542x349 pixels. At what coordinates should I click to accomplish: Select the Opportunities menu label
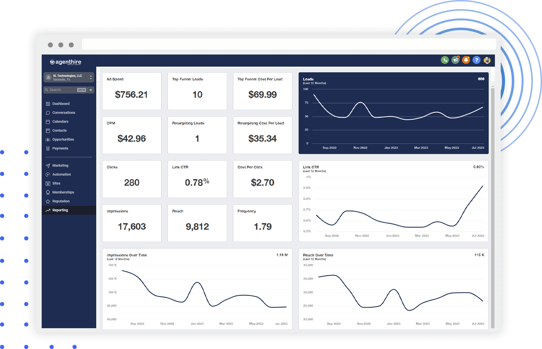click(x=63, y=139)
